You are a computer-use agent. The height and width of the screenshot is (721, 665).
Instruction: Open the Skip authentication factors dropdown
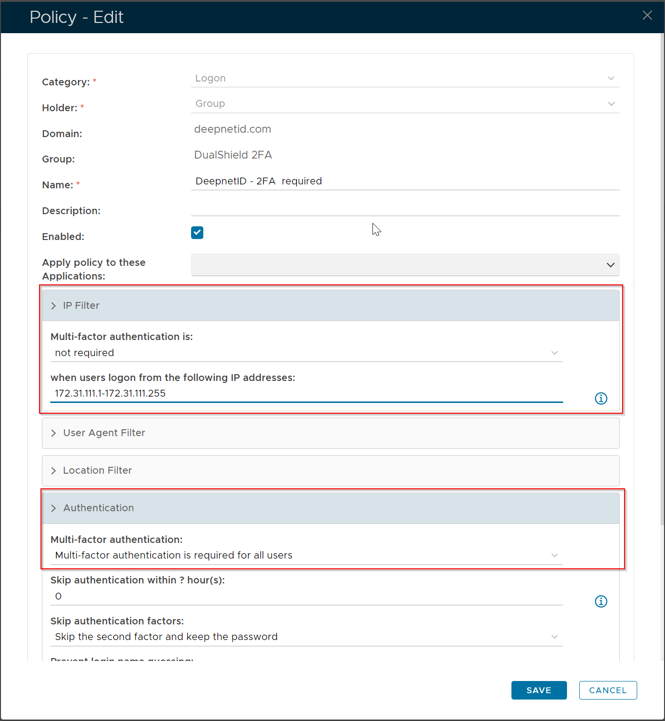pyautogui.click(x=306, y=637)
